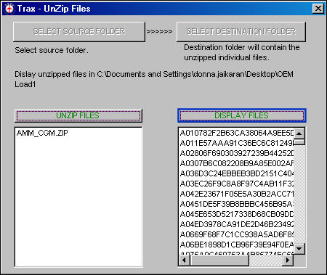
Task: Click the file list scroll up arrow
Action: [x=299, y=134]
